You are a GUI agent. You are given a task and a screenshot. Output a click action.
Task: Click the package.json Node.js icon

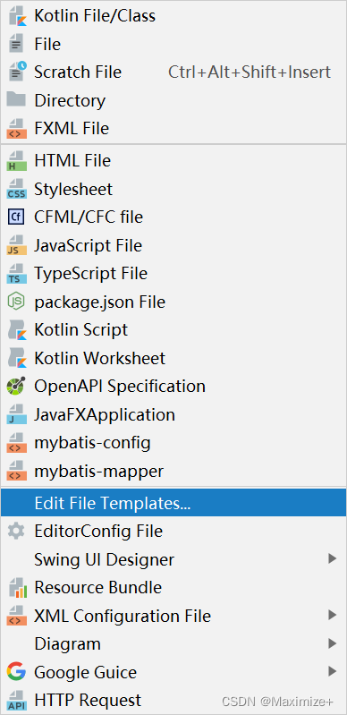[x=17, y=302]
